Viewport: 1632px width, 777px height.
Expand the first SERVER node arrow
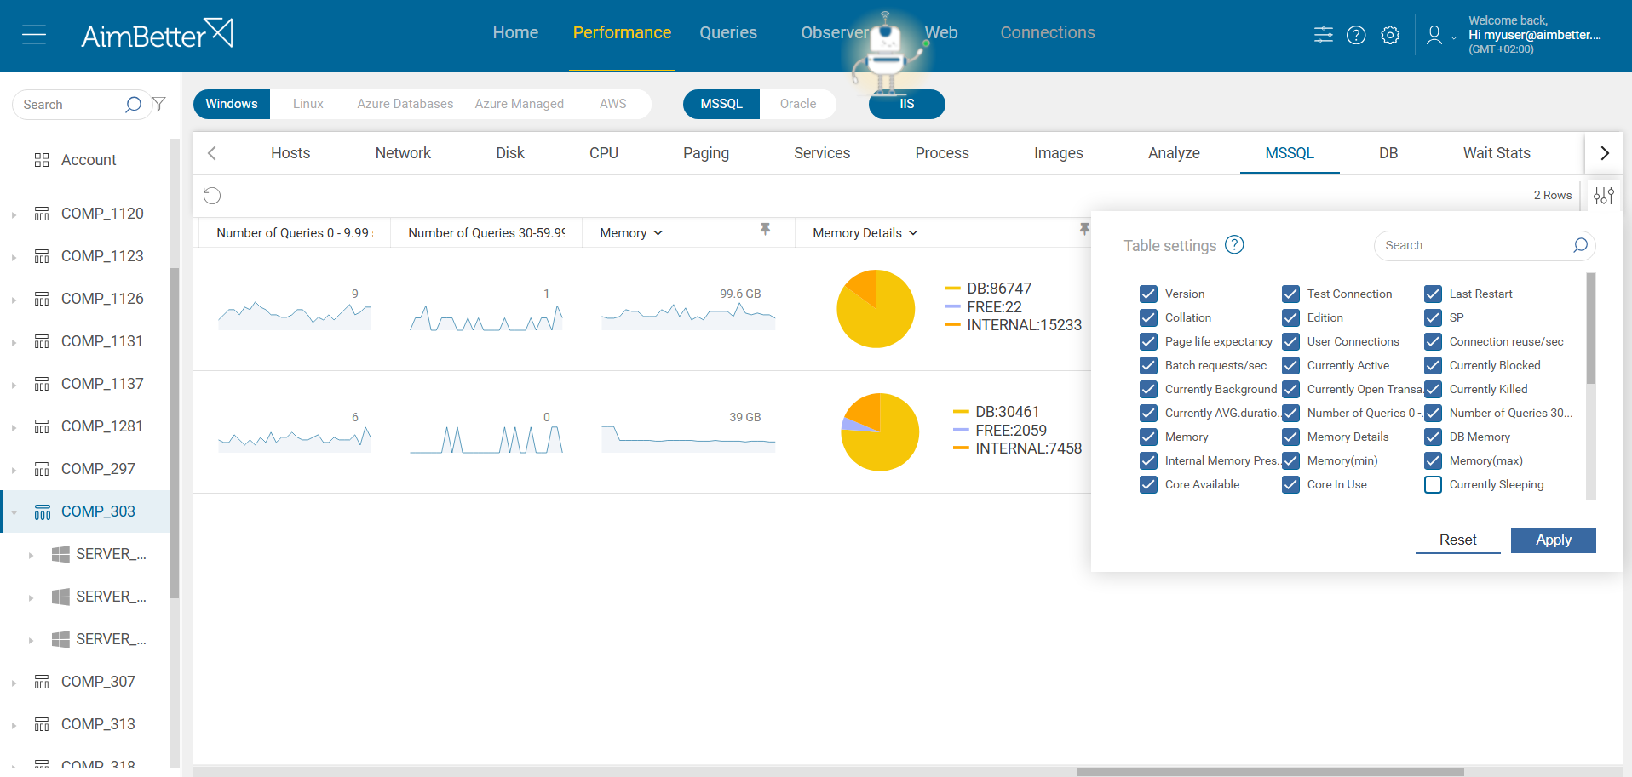[31, 555]
